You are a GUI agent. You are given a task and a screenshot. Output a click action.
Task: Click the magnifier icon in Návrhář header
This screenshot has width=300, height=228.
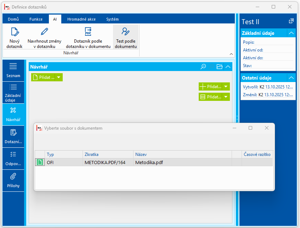click(x=203, y=67)
